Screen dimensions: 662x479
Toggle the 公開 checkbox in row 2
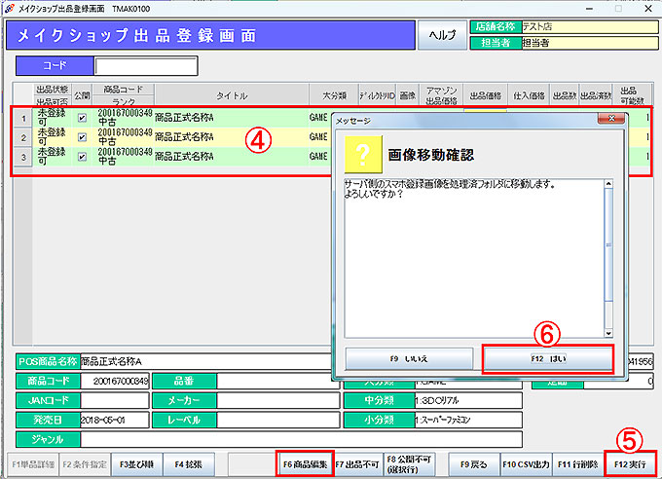coord(82,137)
